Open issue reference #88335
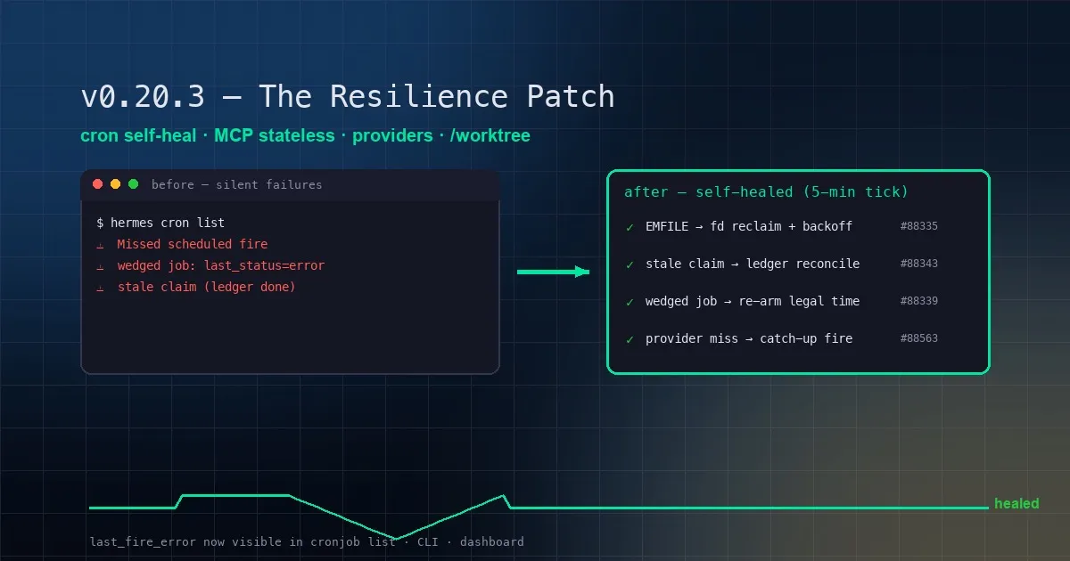The height and width of the screenshot is (561, 1070). pos(919,226)
